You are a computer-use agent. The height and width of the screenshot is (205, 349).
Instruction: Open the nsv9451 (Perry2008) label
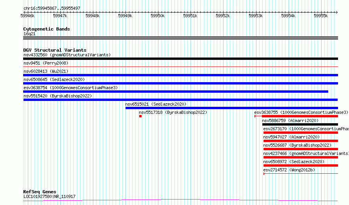pyautogui.click(x=46, y=63)
